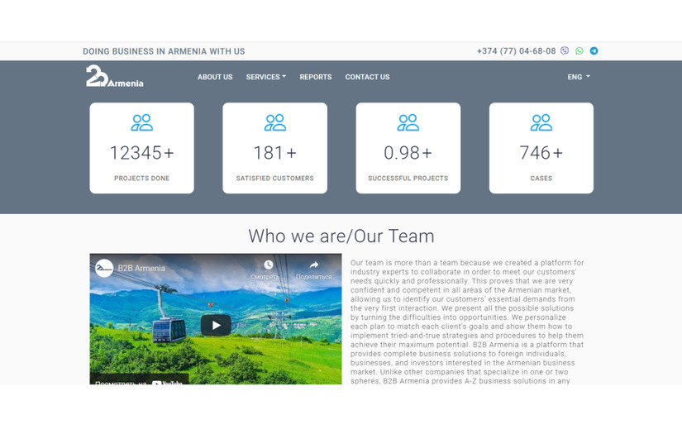This screenshot has height=434, width=682.
Task: Click people icon above Successful Projects
Action: click(408, 122)
